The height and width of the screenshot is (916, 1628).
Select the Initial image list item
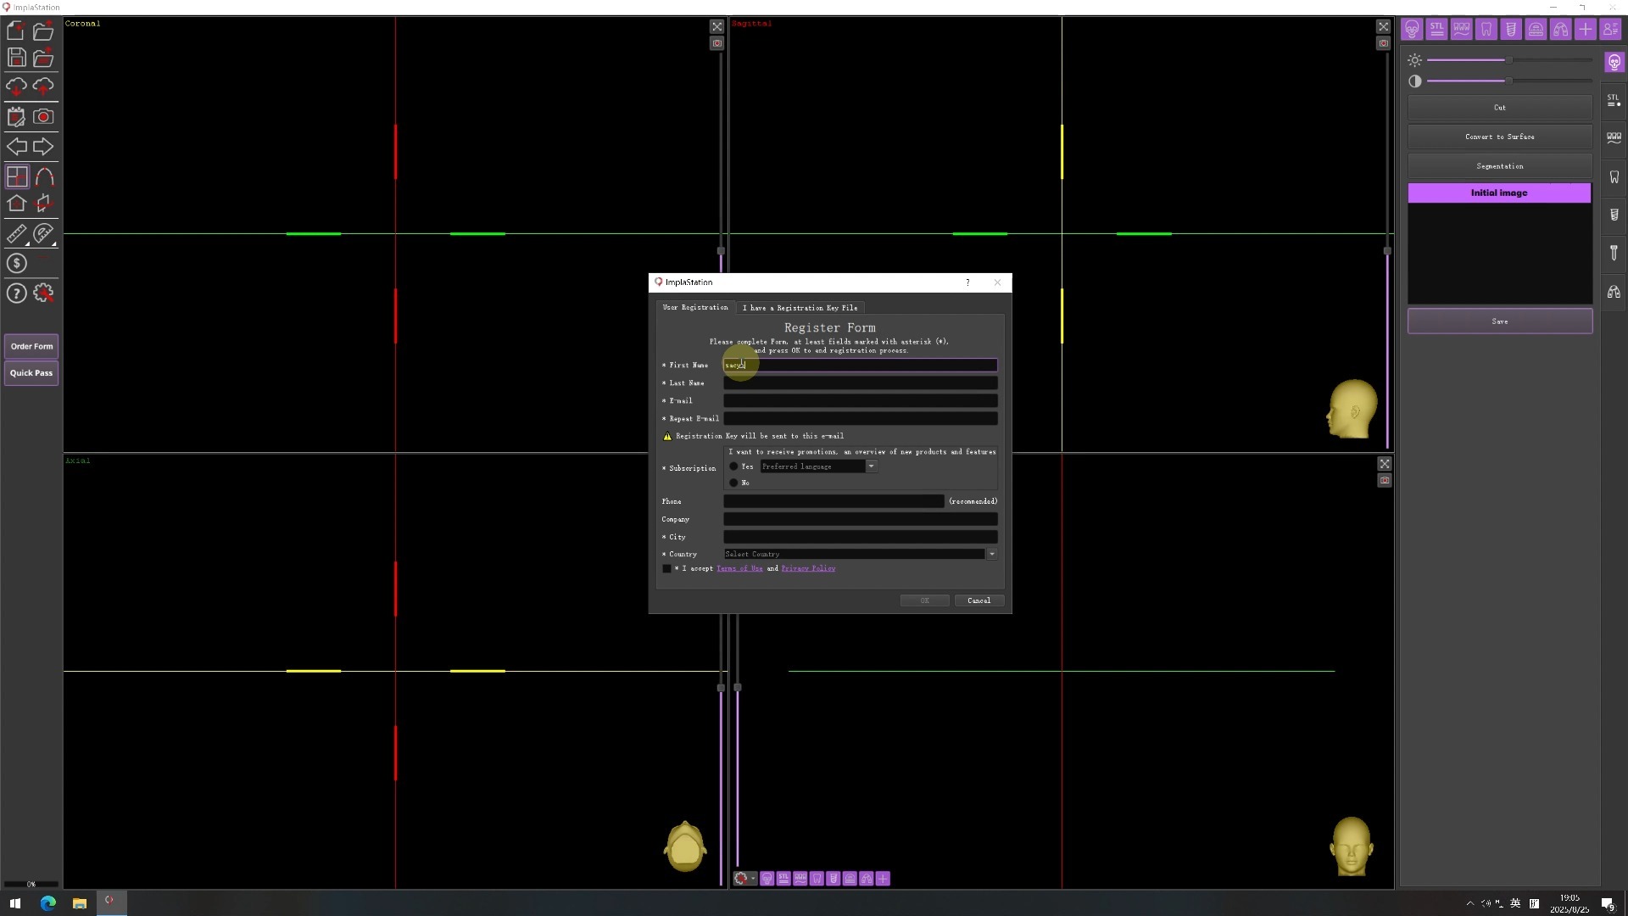(1499, 193)
